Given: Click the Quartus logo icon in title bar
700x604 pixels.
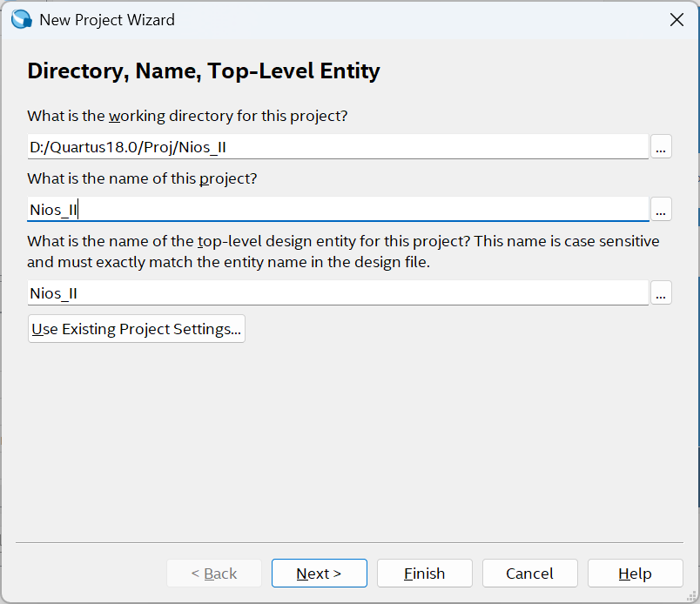Looking at the screenshot, I should [22, 20].
